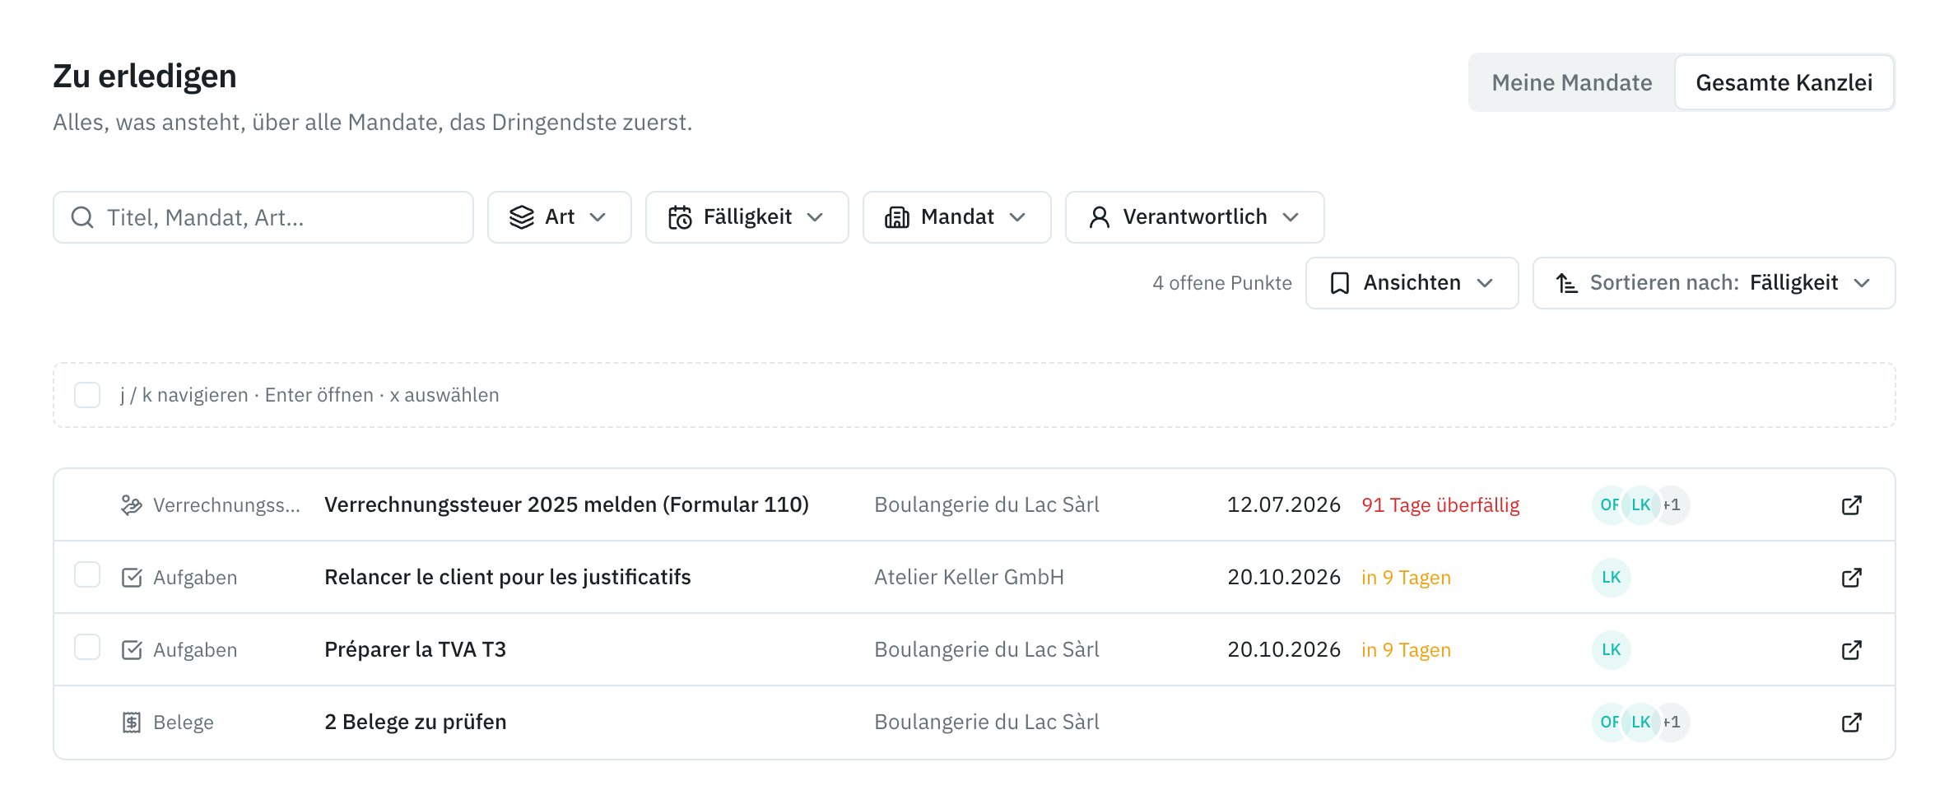Open item 2 Belege zu prüfen

point(416,723)
